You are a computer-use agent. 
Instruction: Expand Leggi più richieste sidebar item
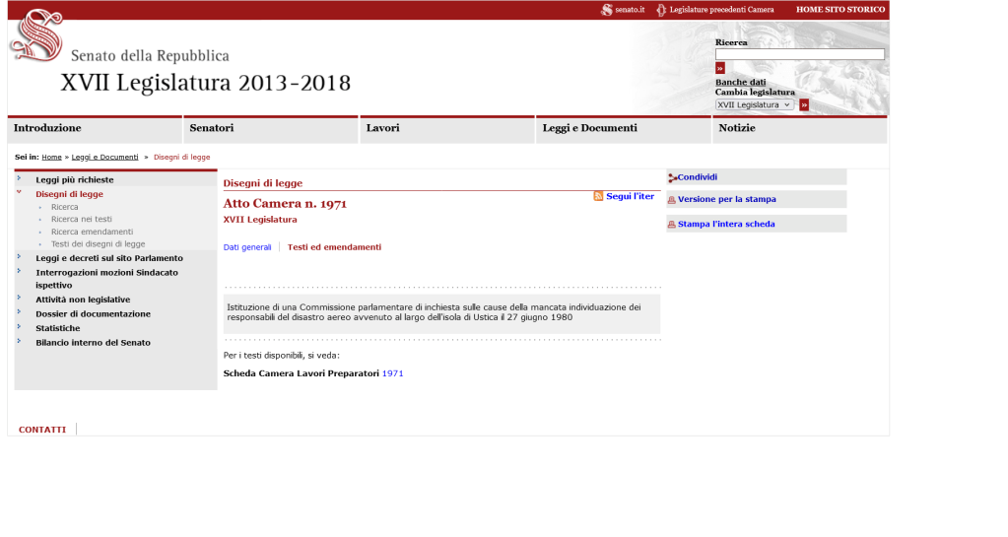coord(19,179)
